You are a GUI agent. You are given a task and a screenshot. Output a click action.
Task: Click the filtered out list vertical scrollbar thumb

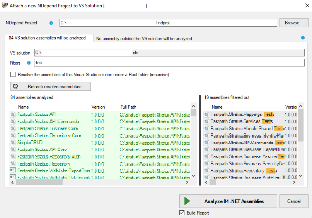pyautogui.click(x=301, y=125)
